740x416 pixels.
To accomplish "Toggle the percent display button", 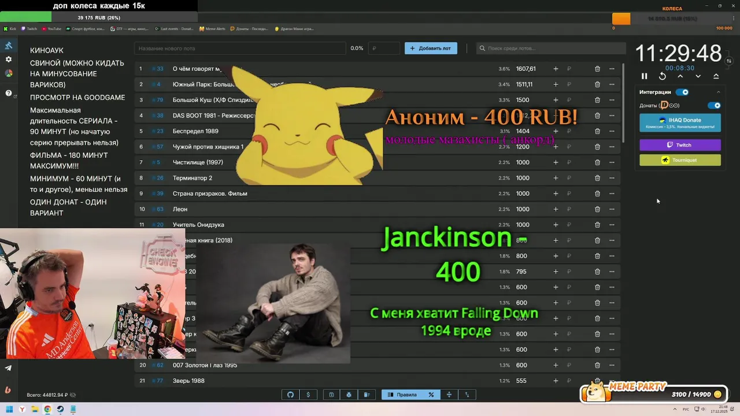I will pos(431,395).
